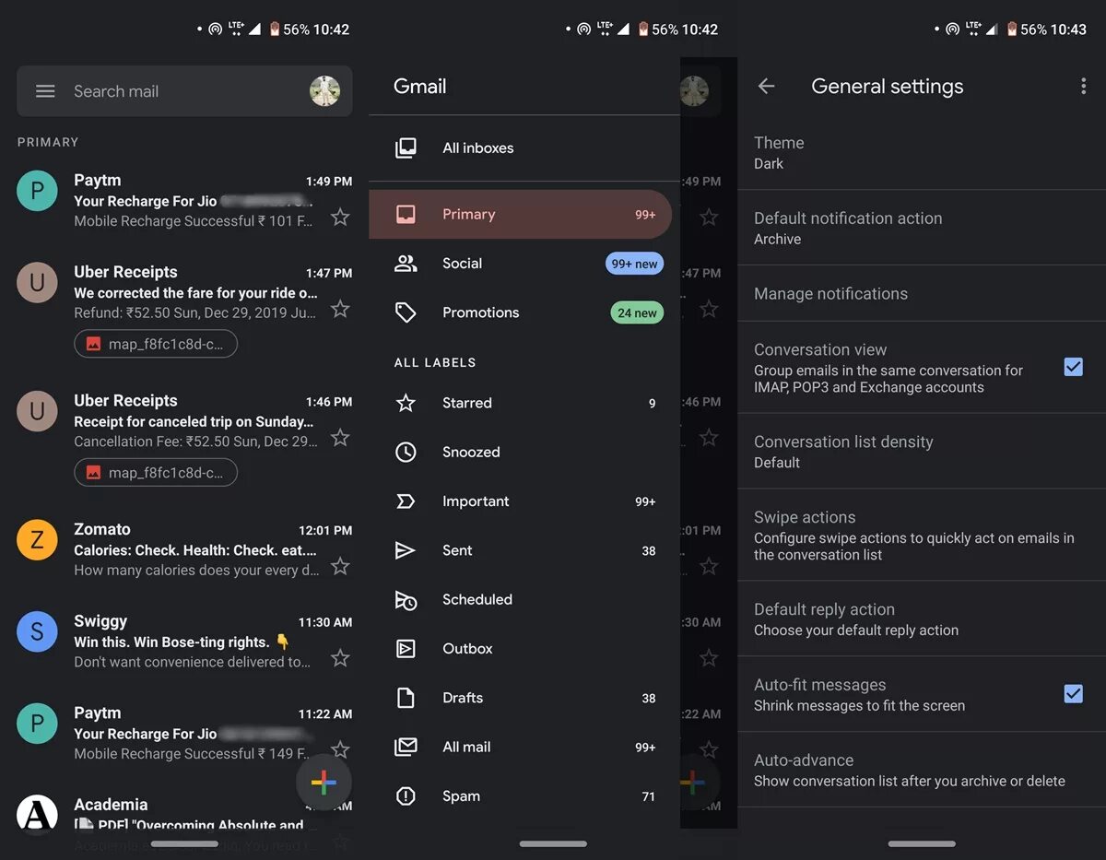Viewport: 1106px width, 860px height.
Task: Star the Paytm 1:49 PM email
Action: click(x=340, y=218)
